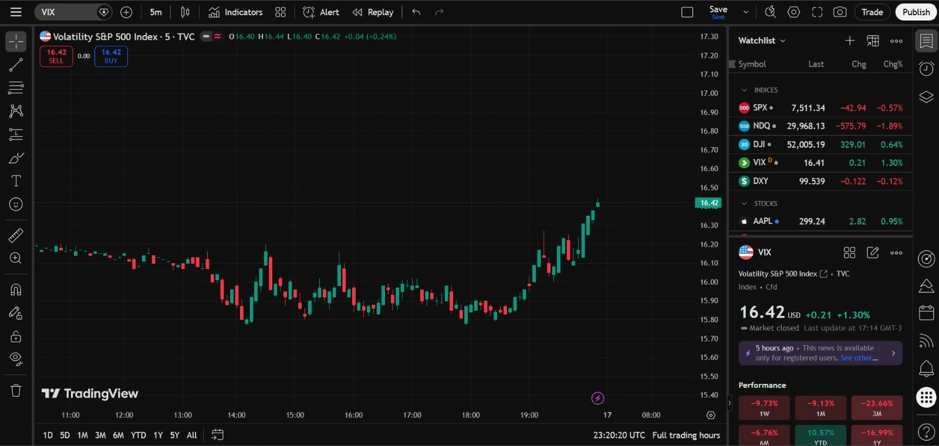Switch chart range to 1M

(x=83, y=435)
